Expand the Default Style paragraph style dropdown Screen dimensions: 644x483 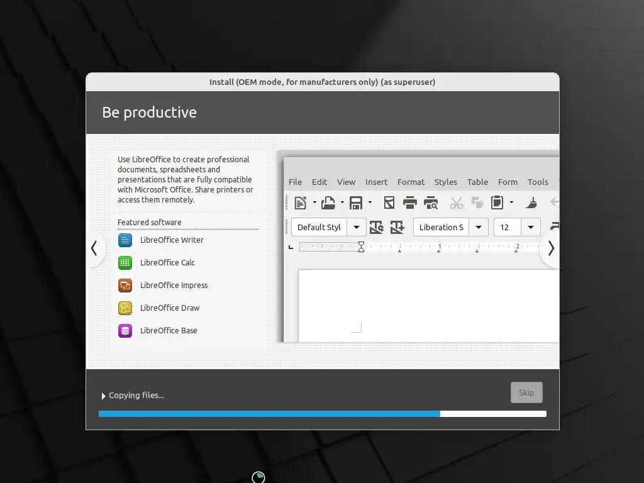point(357,227)
